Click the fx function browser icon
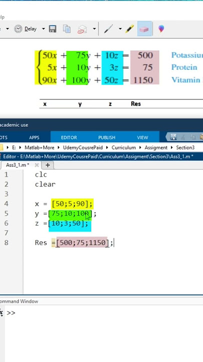This screenshot has width=203, height=362. tap(2, 312)
